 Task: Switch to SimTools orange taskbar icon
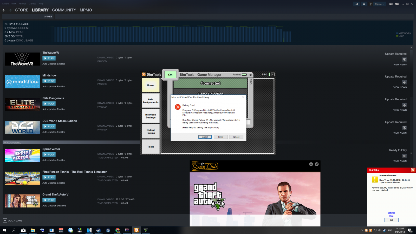click(136, 230)
